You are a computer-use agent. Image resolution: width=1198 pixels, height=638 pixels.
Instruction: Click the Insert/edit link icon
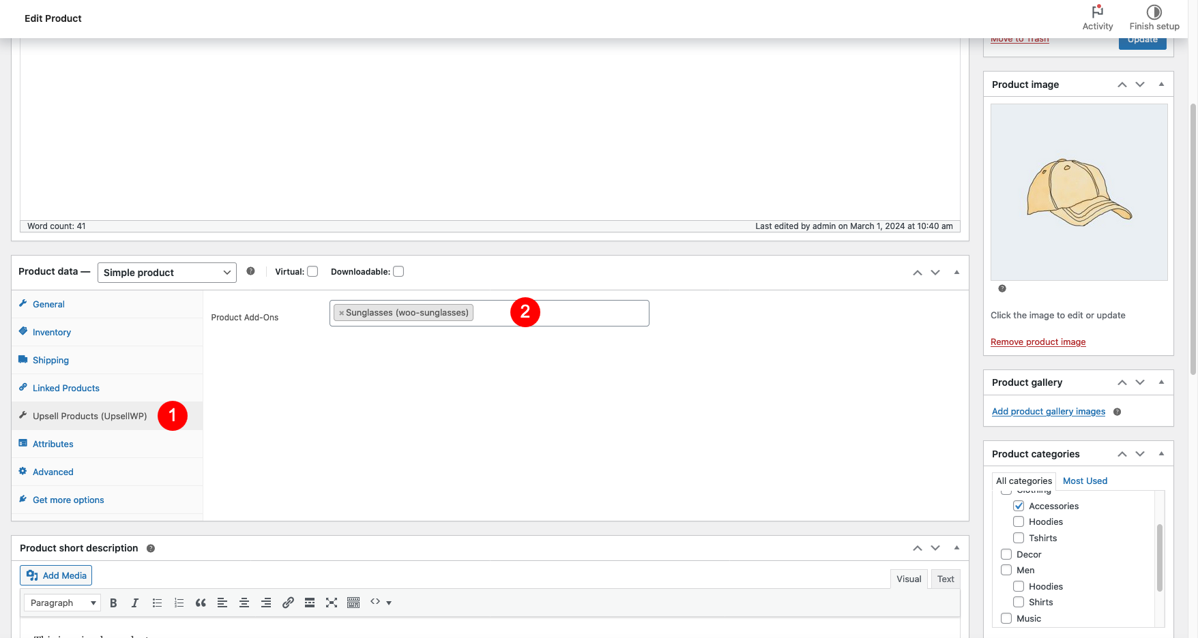click(288, 603)
